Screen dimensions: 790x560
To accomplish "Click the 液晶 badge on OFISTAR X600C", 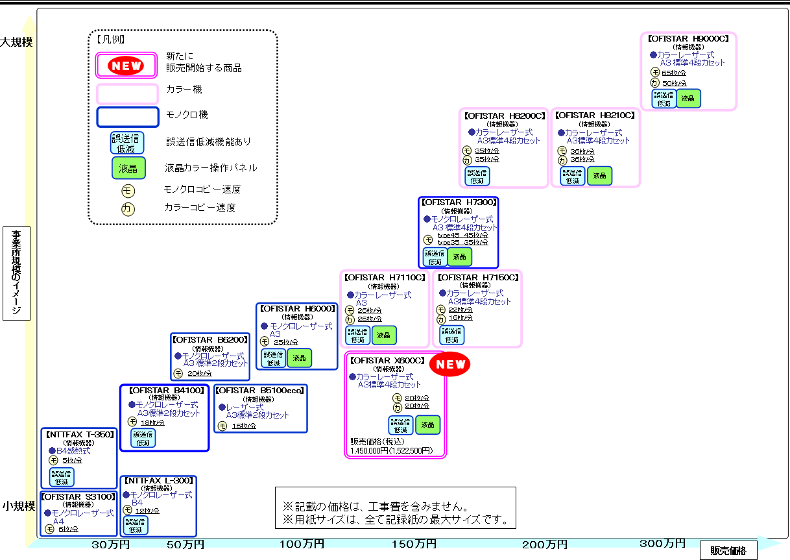I will (427, 425).
